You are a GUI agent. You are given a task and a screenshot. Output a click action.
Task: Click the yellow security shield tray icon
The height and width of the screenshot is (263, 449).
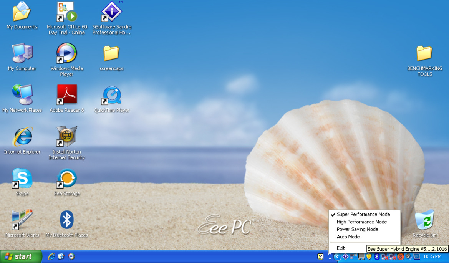point(369,256)
